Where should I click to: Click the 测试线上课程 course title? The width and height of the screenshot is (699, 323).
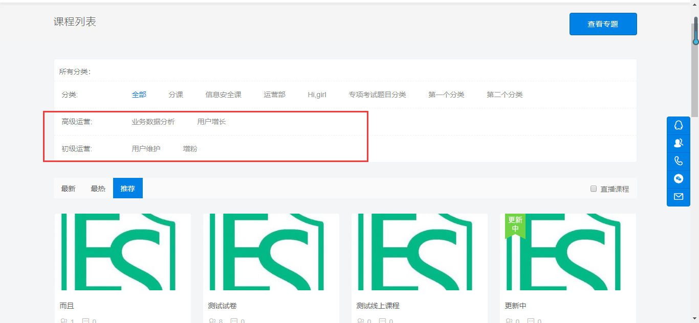(x=378, y=306)
